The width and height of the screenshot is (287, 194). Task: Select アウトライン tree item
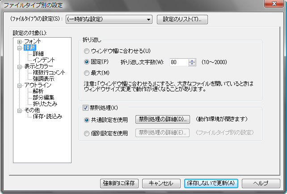(x=38, y=85)
